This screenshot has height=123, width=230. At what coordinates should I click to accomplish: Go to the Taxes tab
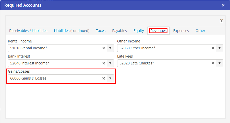(x=101, y=31)
